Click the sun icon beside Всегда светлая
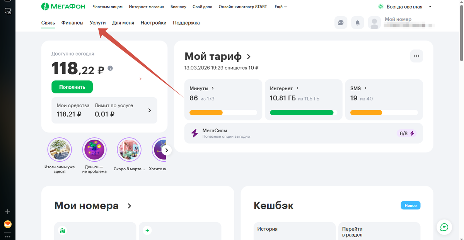Viewport: 464px width, 240px height. [381, 7]
